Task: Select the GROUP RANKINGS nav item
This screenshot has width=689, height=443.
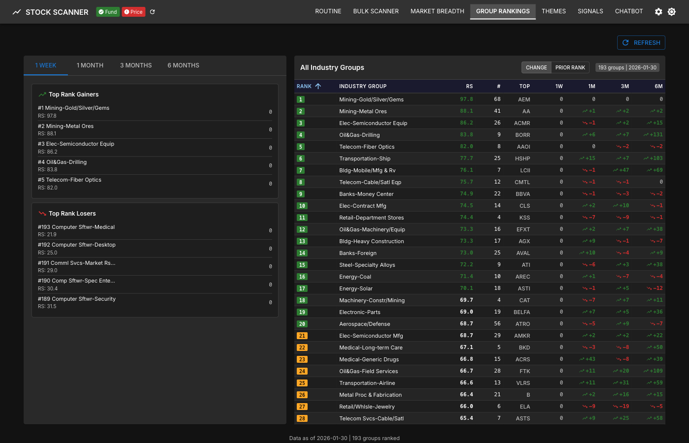Action: point(503,11)
